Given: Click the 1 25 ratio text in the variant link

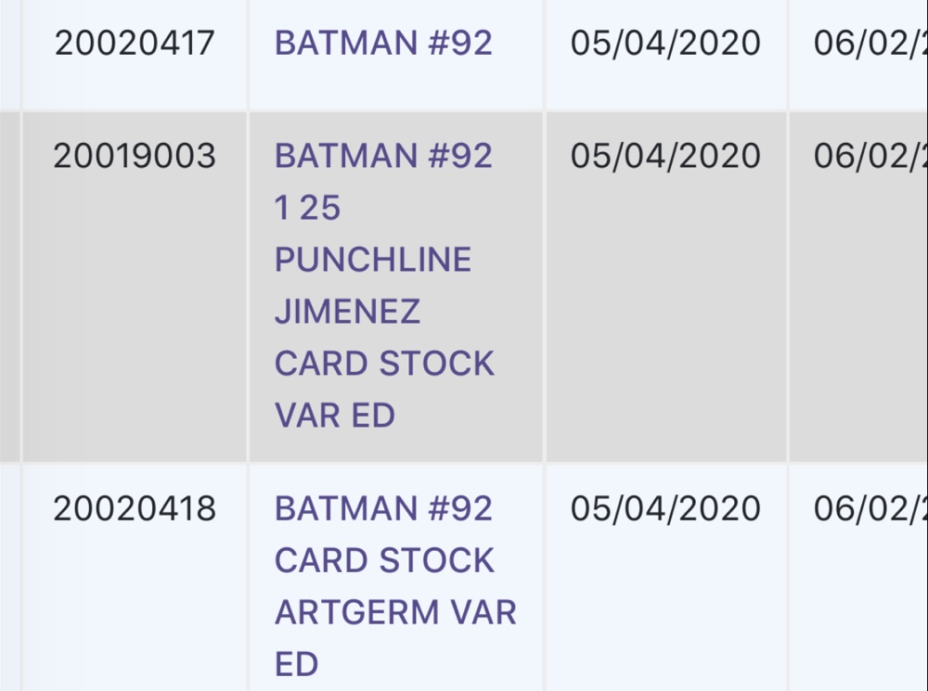Looking at the screenshot, I should tap(308, 208).
